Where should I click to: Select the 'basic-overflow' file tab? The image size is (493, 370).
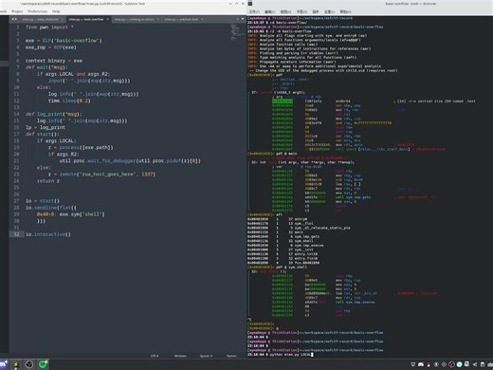pyautogui.click(x=86, y=19)
